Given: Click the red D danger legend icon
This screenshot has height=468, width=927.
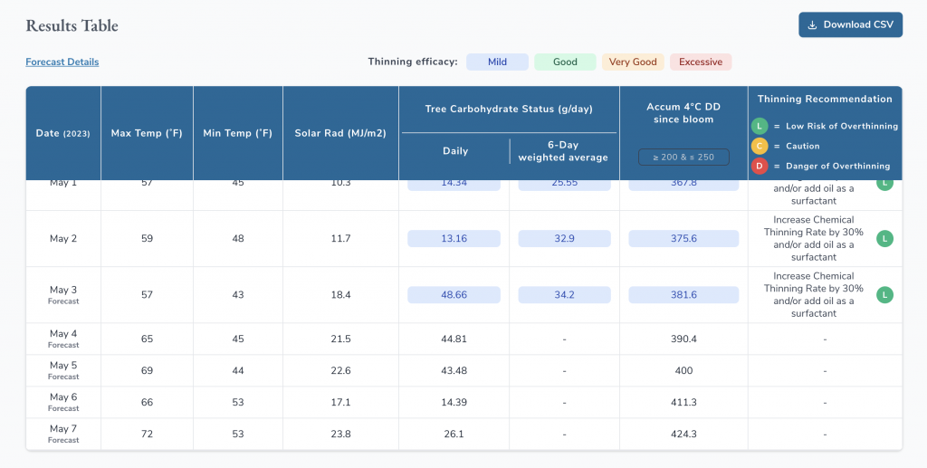Looking at the screenshot, I should pos(760,166).
